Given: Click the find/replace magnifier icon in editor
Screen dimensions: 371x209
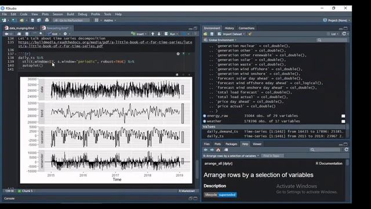Looking at the screenshot, I should click(41, 34).
